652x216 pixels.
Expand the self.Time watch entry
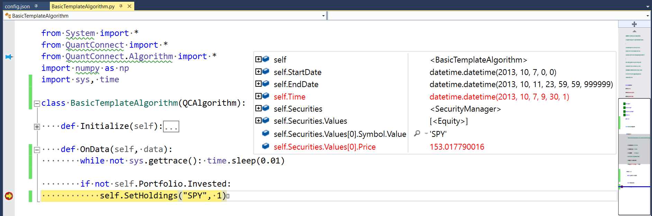coord(258,96)
